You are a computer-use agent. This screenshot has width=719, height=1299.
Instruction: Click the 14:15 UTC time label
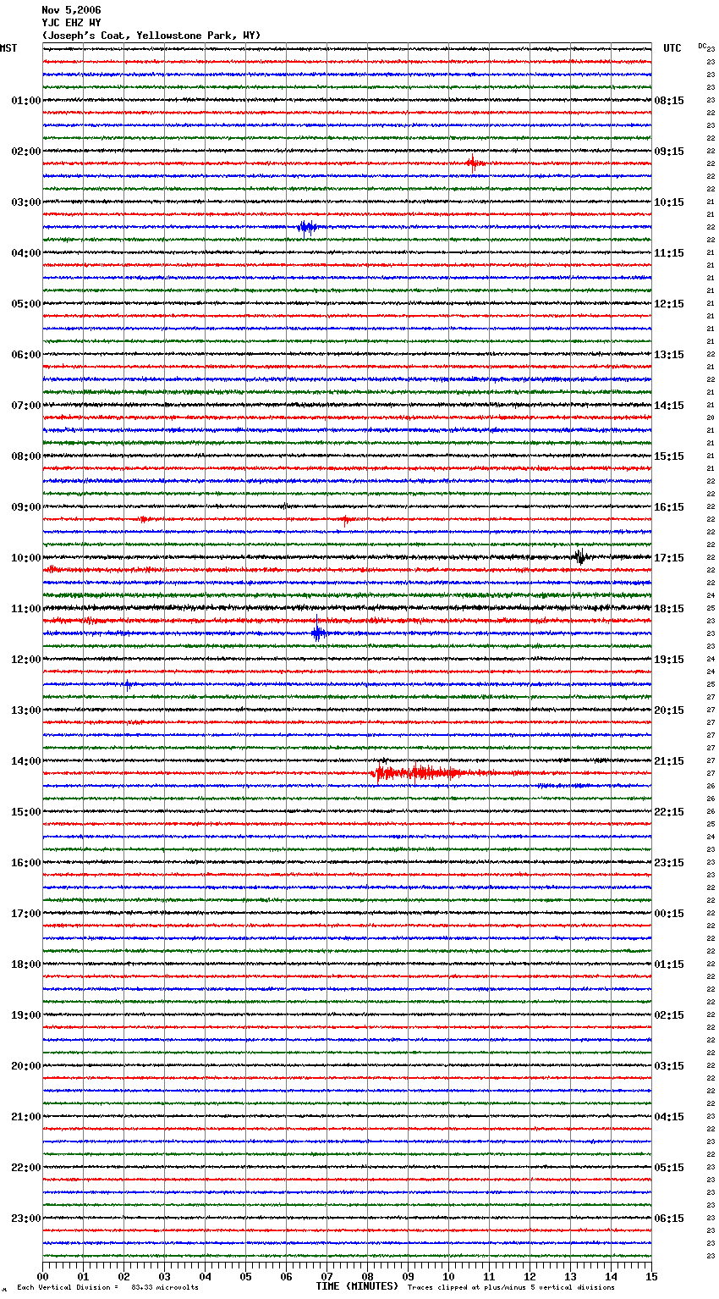[x=669, y=406]
